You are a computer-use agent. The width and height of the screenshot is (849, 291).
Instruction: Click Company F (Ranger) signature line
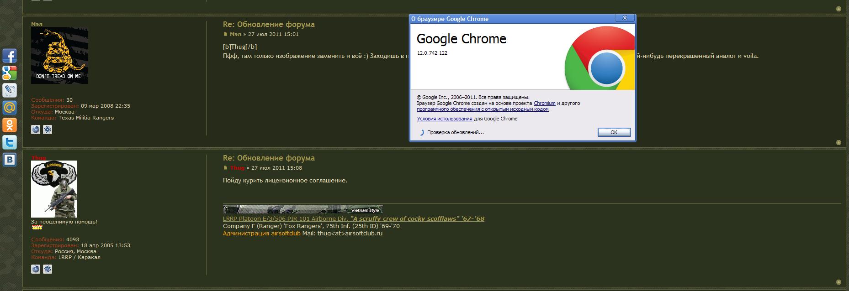tap(311, 226)
